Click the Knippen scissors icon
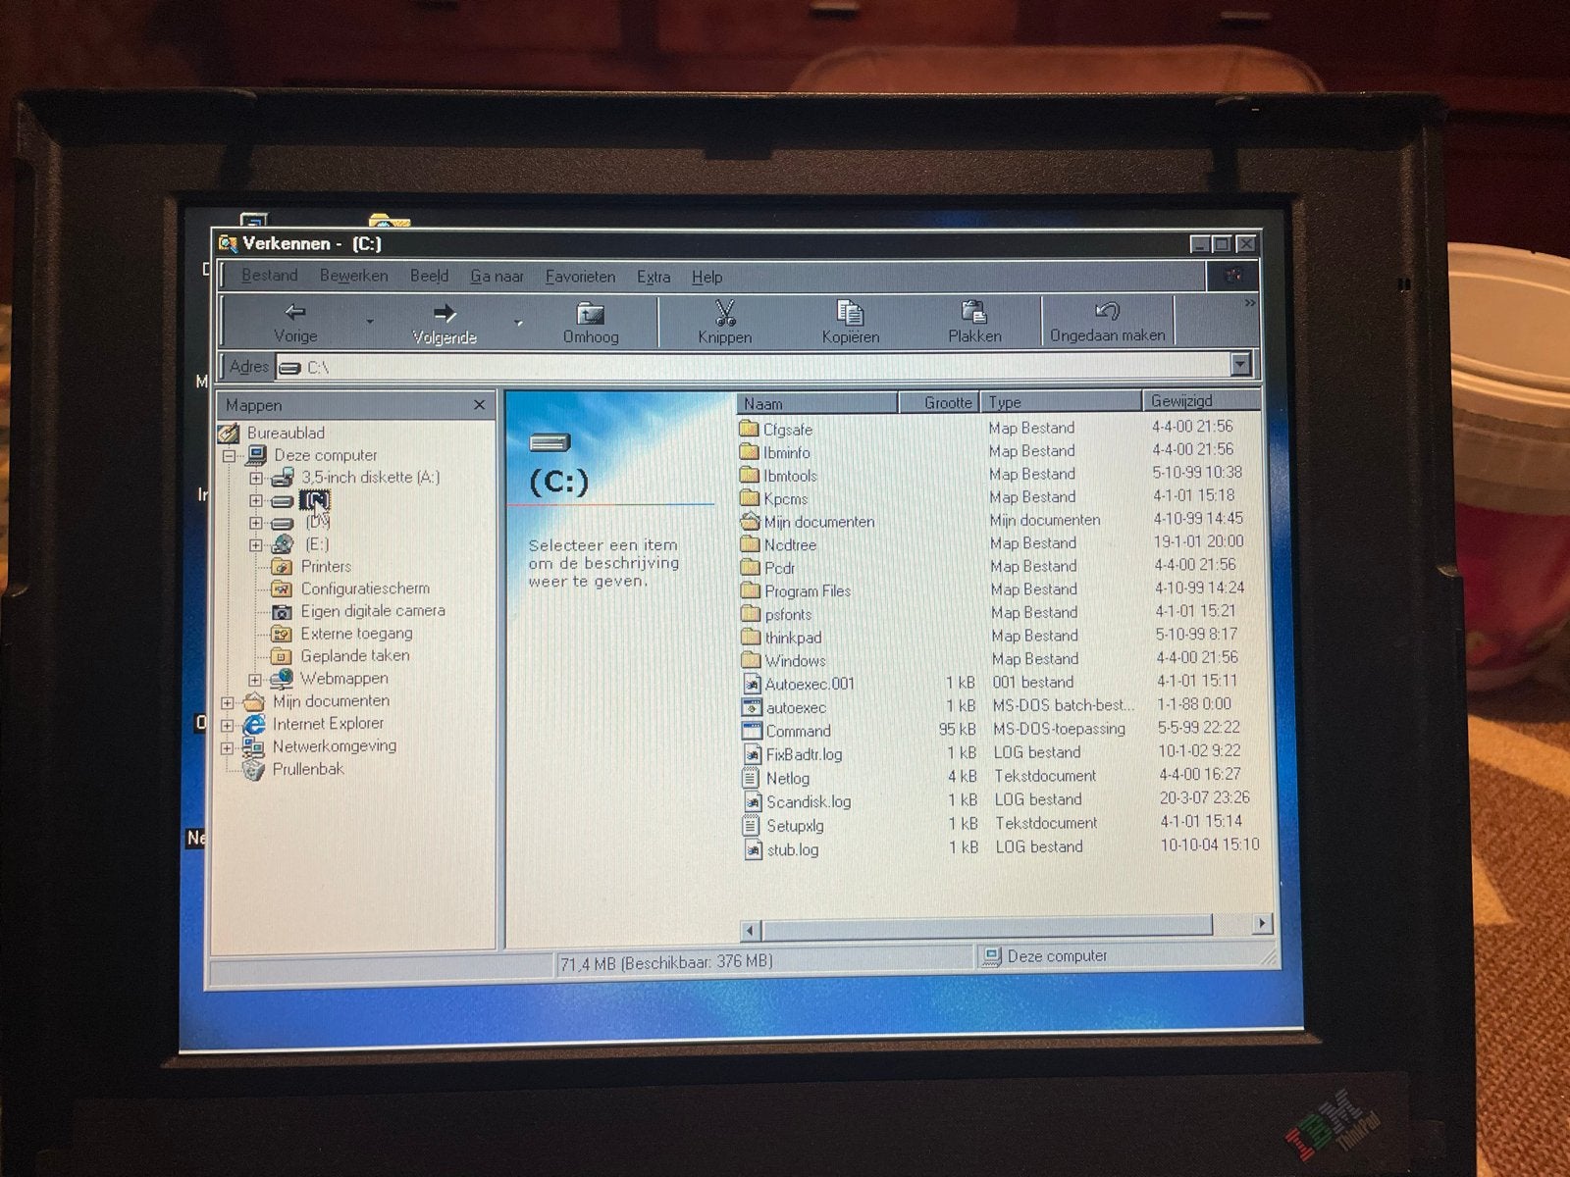Screen dimensions: 1570x1177 (x=725, y=313)
